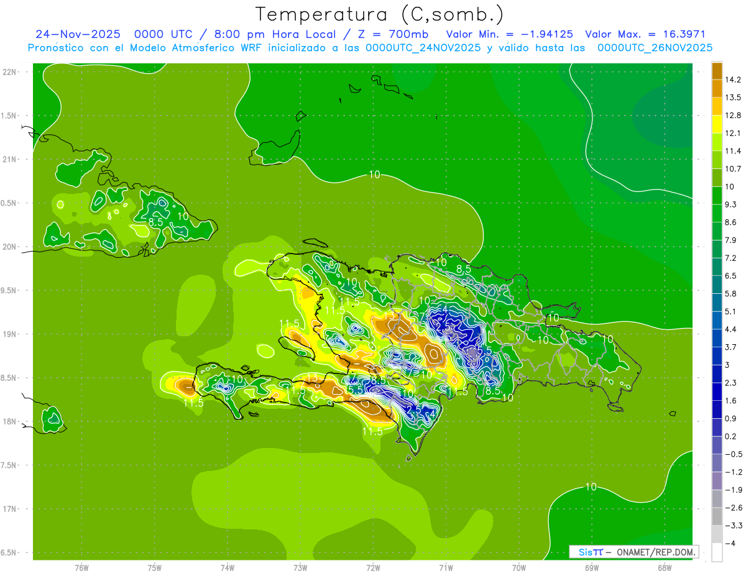Pick the gray colorbar band between -3.3 and -2.6
This screenshot has width=746, height=576.
[717, 517]
